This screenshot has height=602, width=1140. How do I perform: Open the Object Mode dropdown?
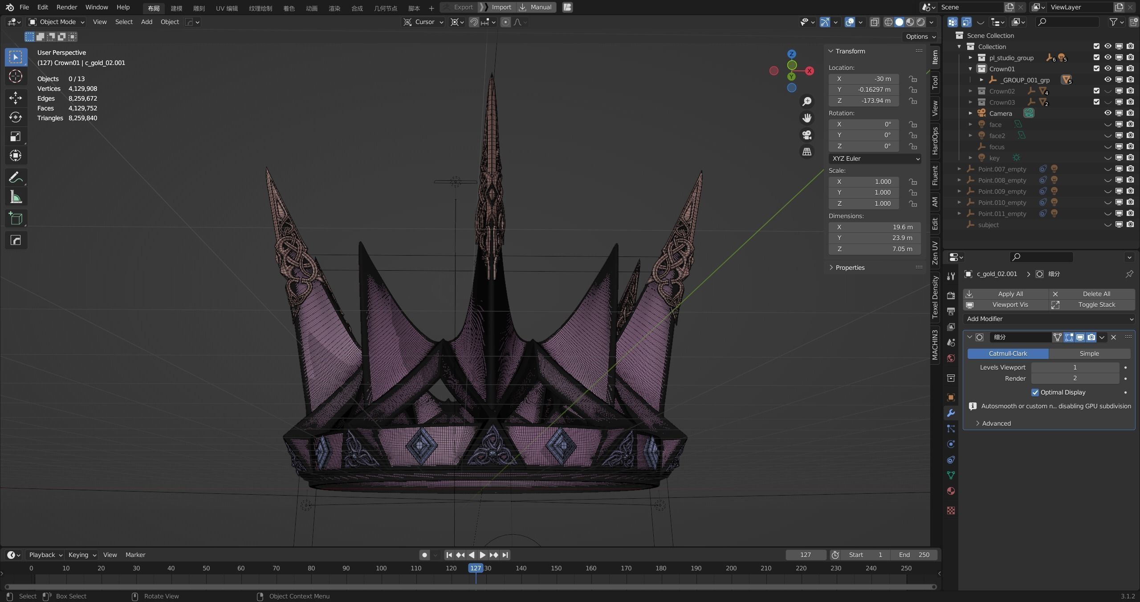tap(56, 22)
